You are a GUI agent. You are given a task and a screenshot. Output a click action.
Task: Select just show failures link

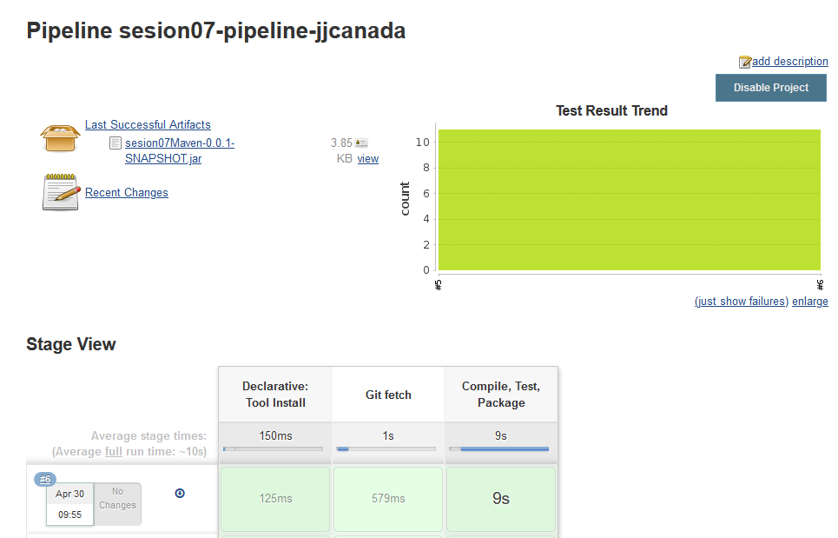tap(742, 301)
